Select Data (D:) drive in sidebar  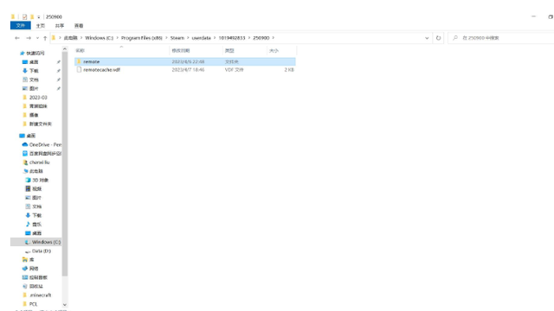42,251
